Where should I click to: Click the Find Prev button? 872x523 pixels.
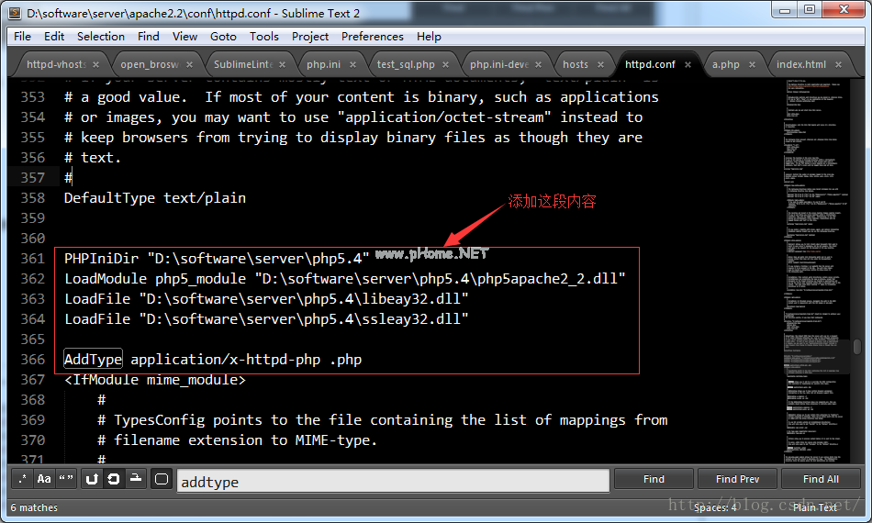tap(737, 479)
